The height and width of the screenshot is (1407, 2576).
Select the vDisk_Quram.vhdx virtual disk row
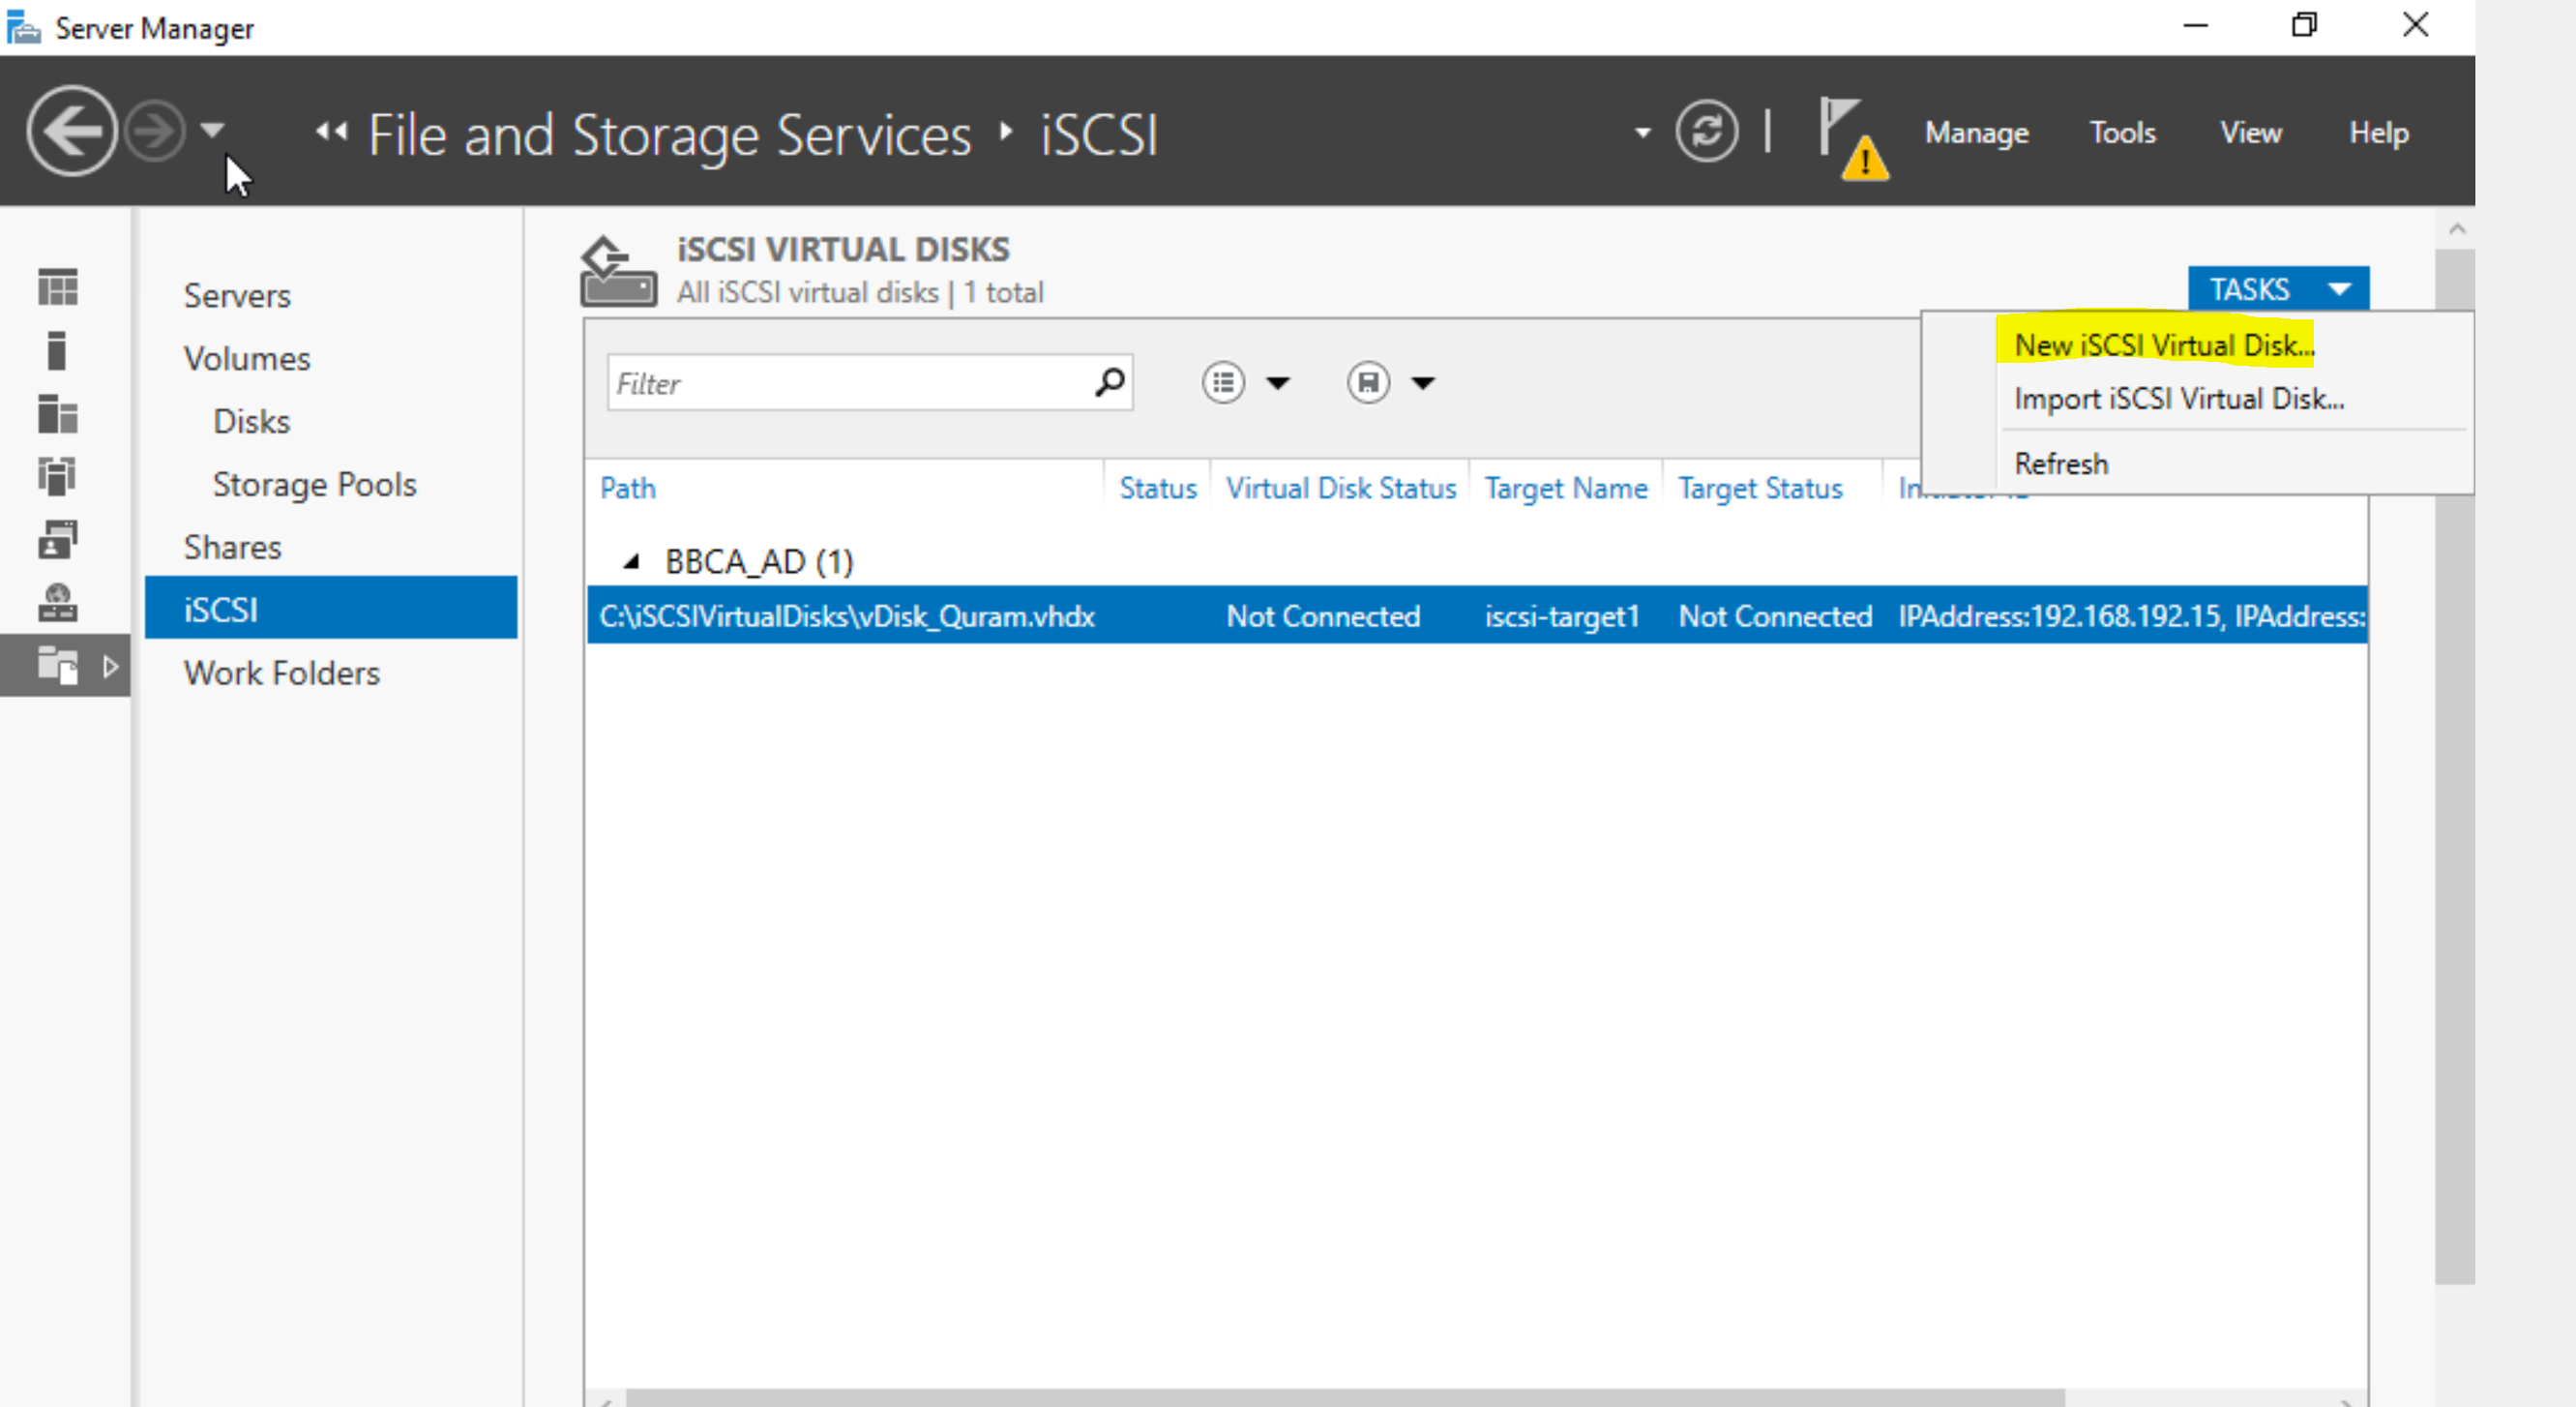[x=1477, y=615]
